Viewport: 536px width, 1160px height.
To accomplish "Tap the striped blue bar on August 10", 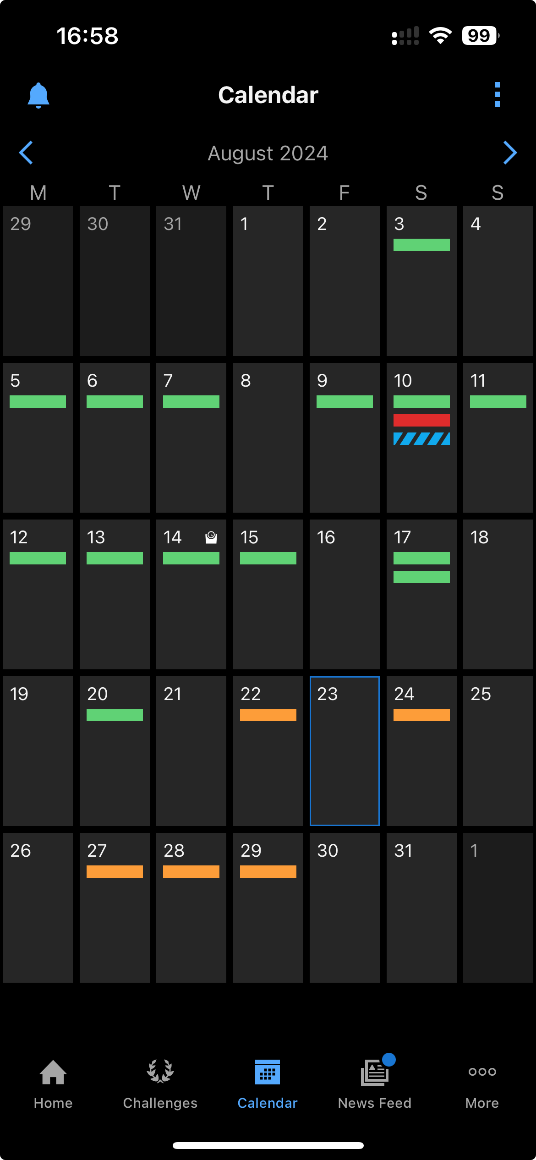I will 421,439.
